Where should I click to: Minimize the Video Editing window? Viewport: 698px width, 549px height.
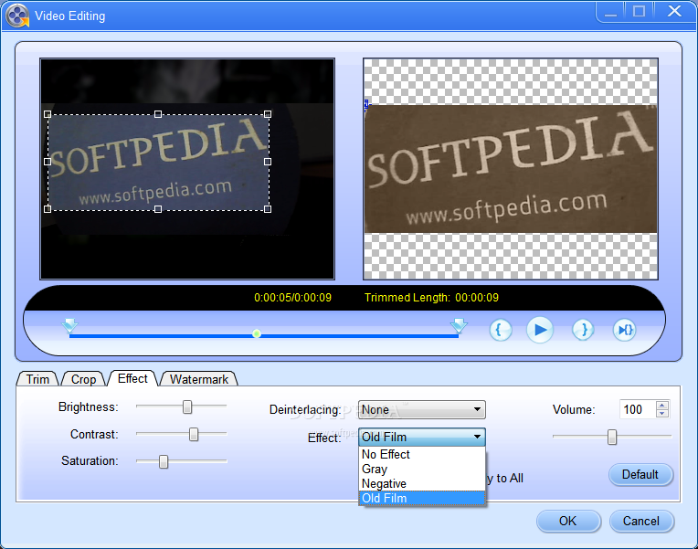pyautogui.click(x=610, y=12)
